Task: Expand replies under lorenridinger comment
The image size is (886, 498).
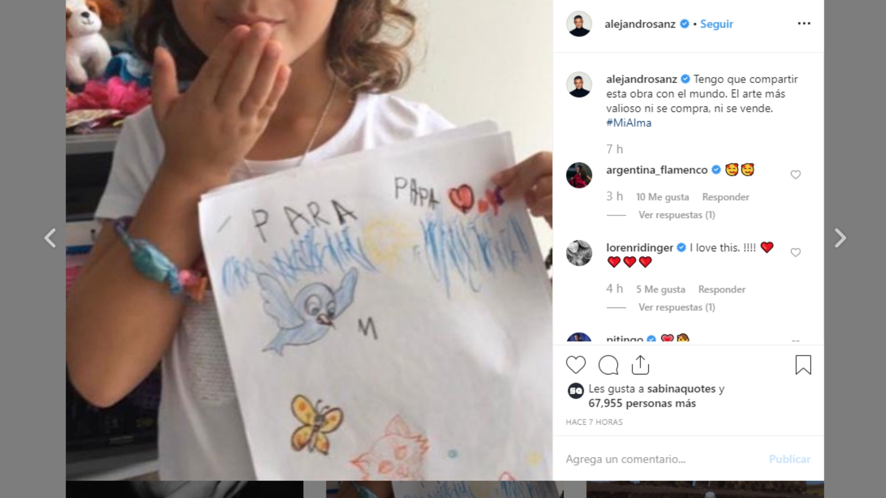Action: (x=676, y=307)
